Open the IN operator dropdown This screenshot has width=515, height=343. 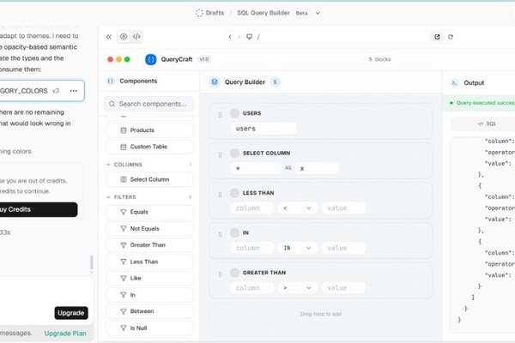(298, 248)
